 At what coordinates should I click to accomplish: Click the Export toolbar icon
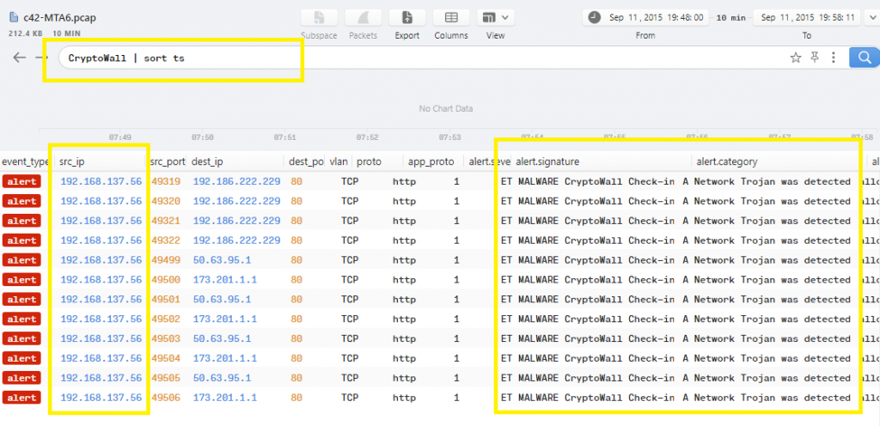406,17
